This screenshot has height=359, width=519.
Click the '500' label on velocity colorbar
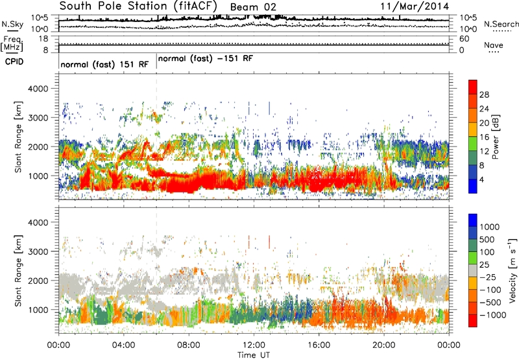click(489, 239)
